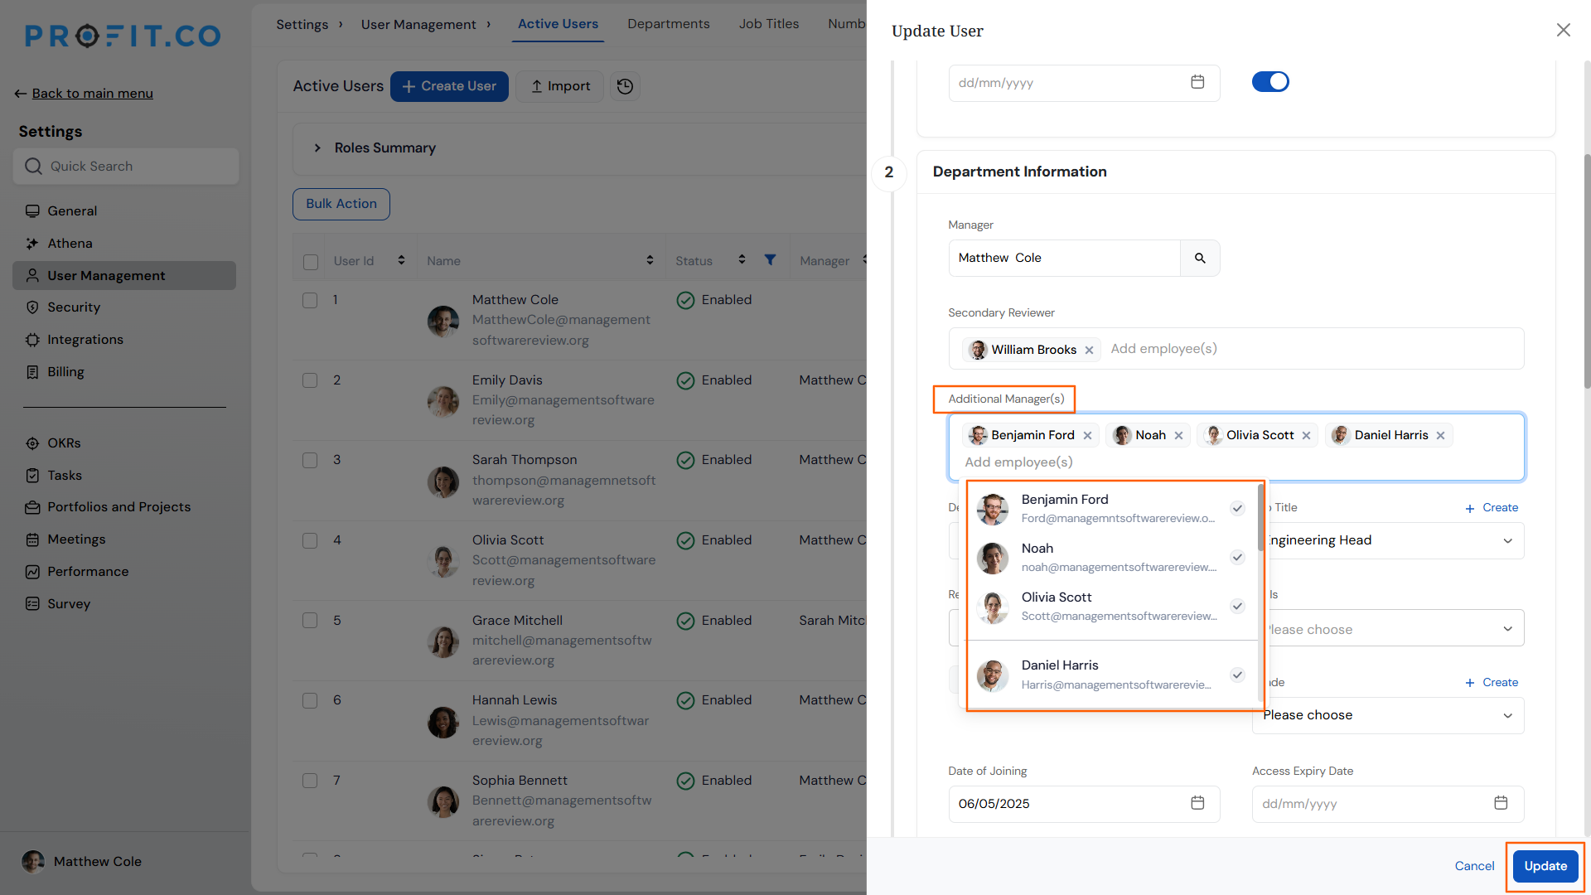
Task: Create a new Job Title
Action: 1492,508
